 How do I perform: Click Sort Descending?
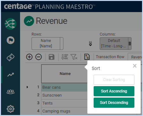coord(114,103)
